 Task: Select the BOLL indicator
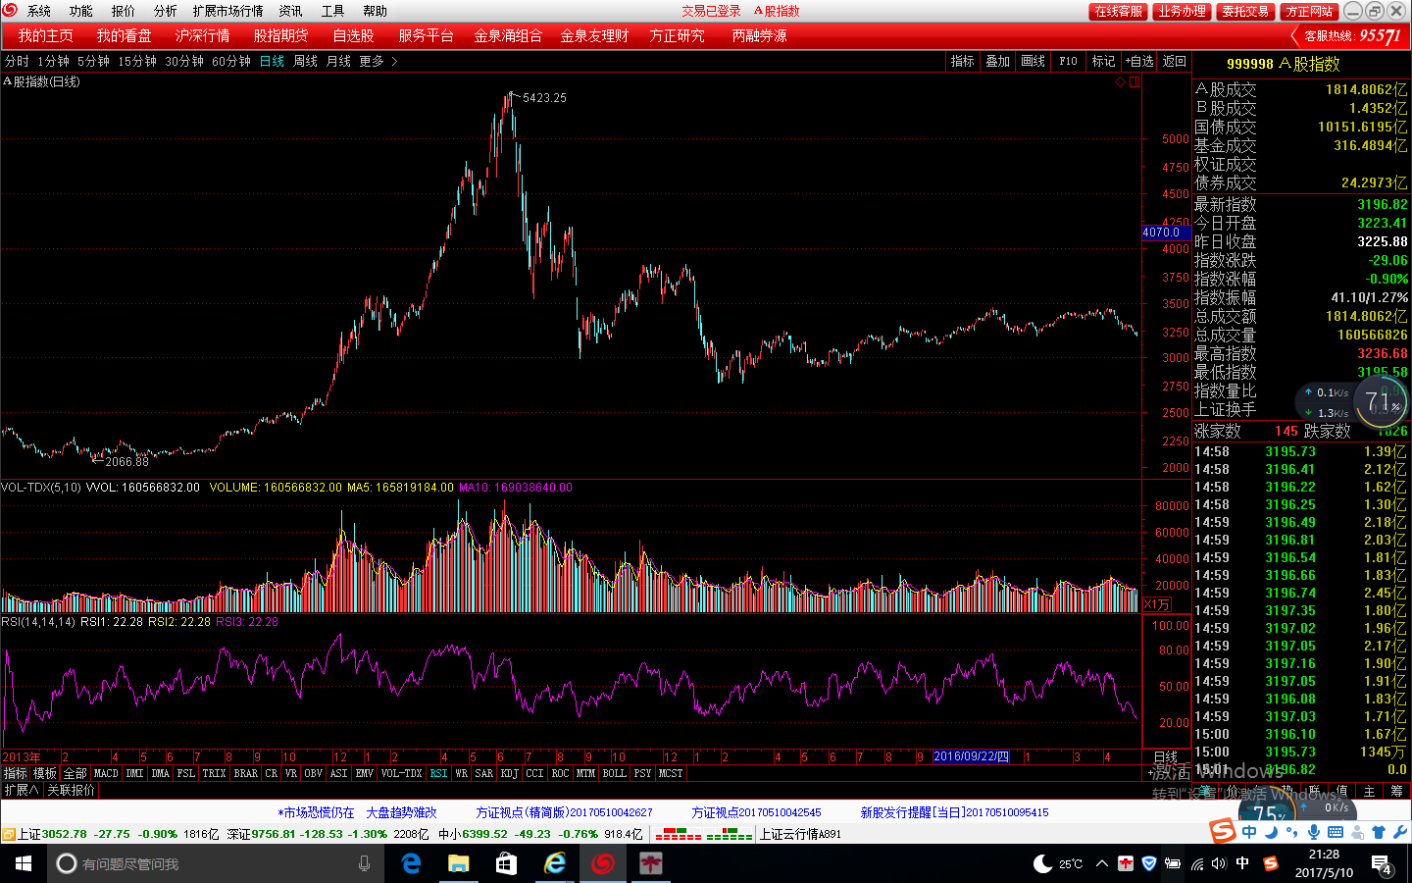coord(614,773)
